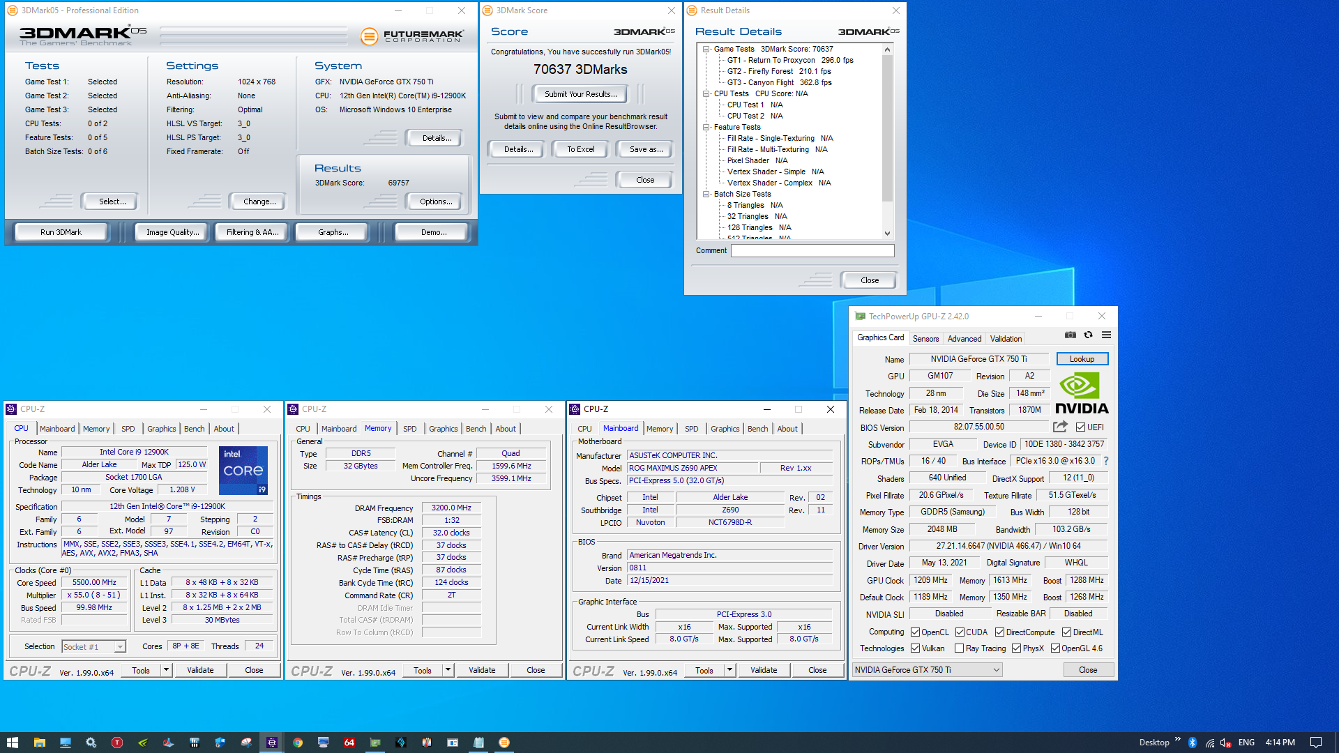Image resolution: width=1339 pixels, height=753 pixels.
Task: Take a GPU-Z screenshot with the camera icon
Action: (1071, 335)
